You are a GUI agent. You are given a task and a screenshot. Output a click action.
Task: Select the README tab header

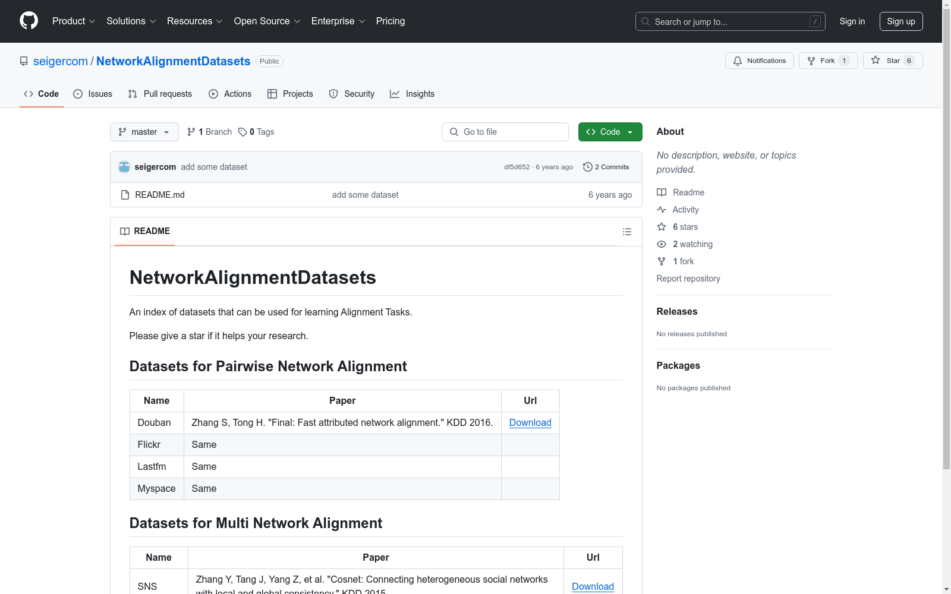click(145, 231)
